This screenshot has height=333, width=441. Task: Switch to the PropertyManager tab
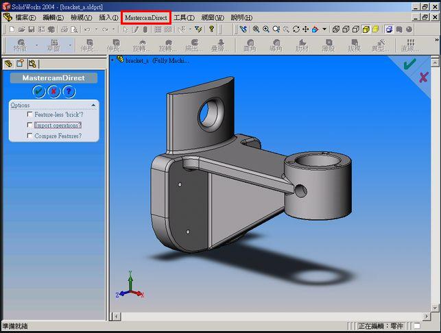pyautogui.click(x=20, y=64)
